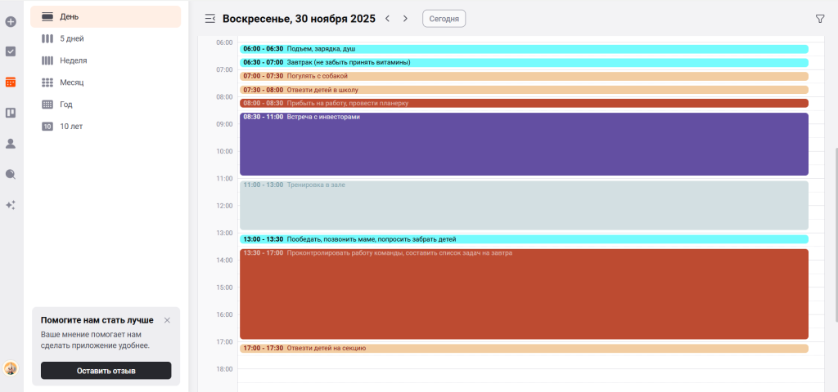Go to the previous day arrow
This screenshot has height=392, width=838.
point(387,18)
